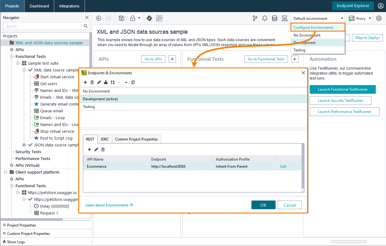This screenshot has height=246, width=386.
Task: Move environment down with the down chevron
Action: pos(126,82)
